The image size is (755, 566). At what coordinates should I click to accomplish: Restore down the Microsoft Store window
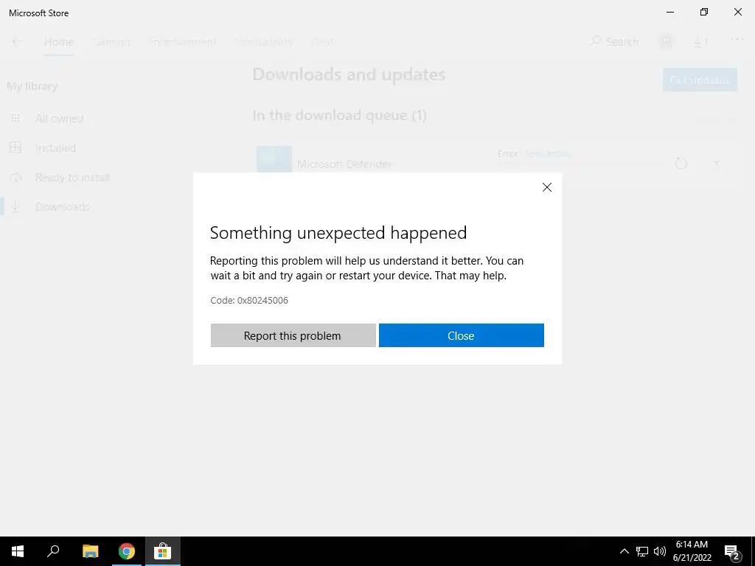(704, 12)
